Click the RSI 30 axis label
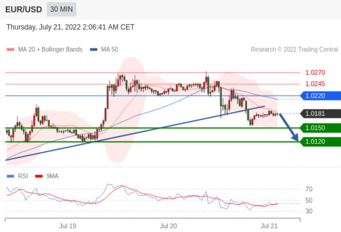This screenshot has height=232, width=341. 309,211
